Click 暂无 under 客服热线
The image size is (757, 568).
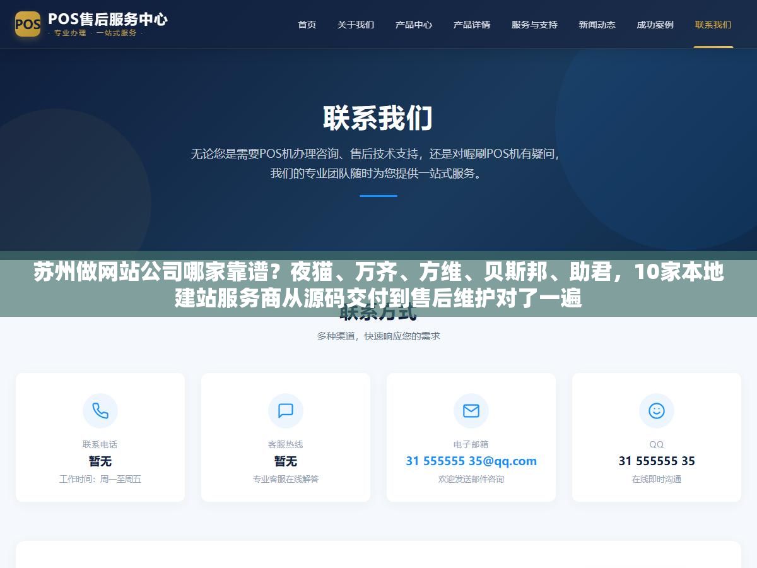(286, 461)
